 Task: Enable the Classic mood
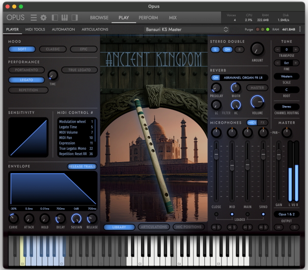(53, 49)
